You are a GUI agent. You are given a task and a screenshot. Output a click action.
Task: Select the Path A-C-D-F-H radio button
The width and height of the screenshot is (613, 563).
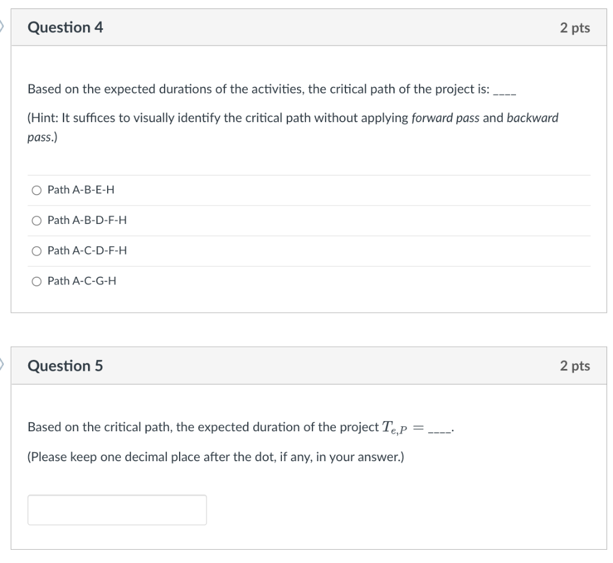(x=37, y=250)
